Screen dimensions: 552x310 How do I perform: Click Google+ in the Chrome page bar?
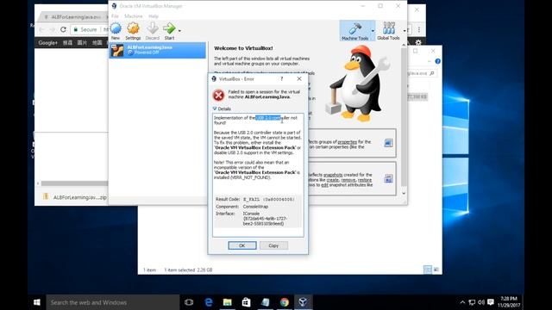47,42
